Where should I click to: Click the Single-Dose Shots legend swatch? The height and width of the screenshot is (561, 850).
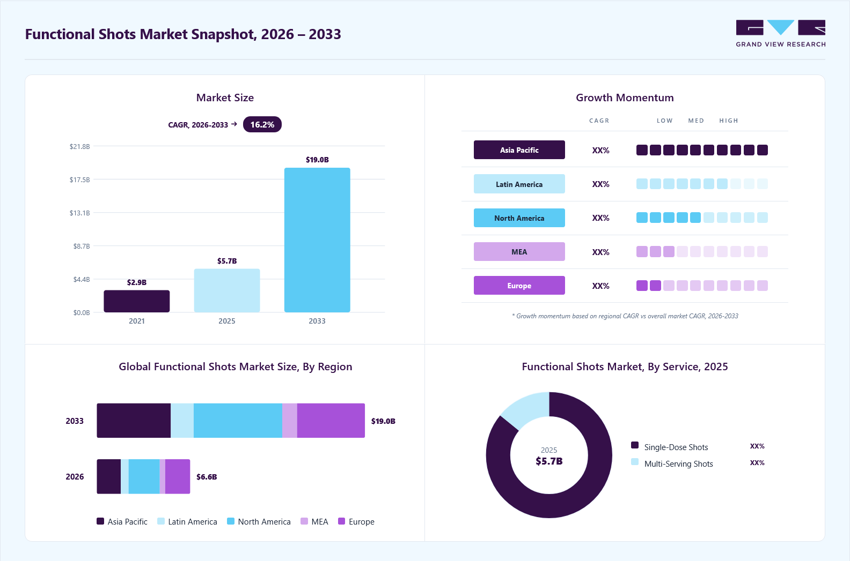point(635,445)
